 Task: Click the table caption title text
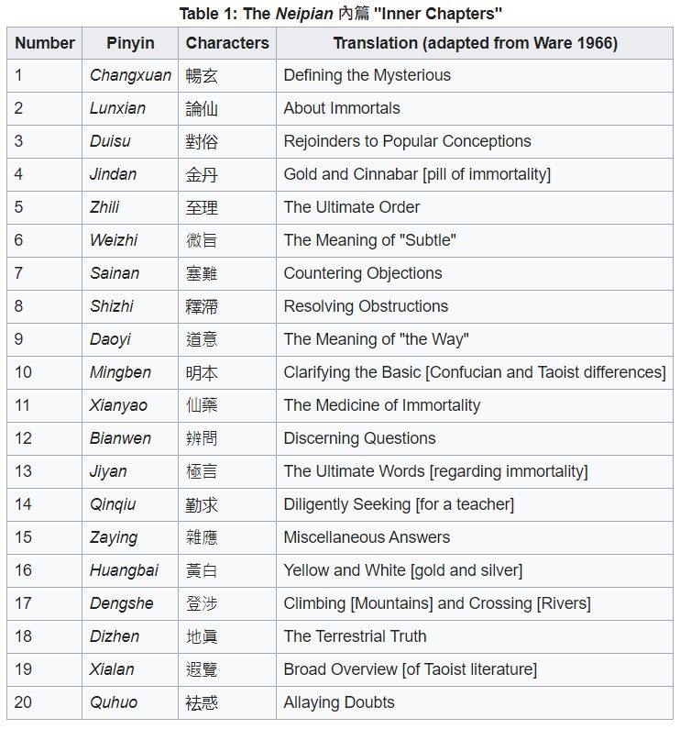coord(340,14)
